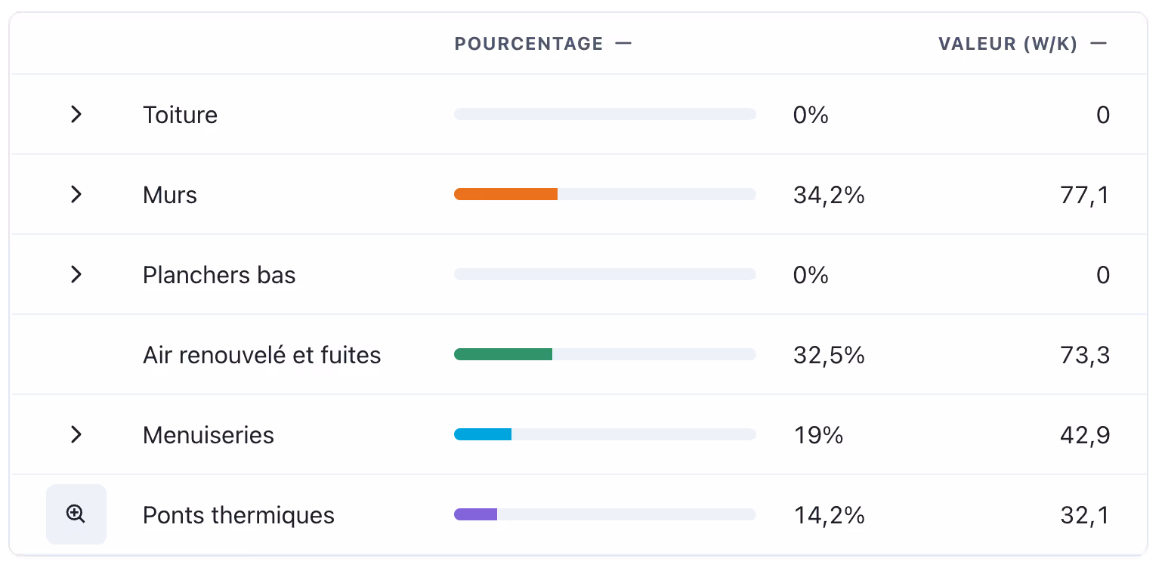
Task: Expand the Toiture row chevron
Action: [x=76, y=114]
